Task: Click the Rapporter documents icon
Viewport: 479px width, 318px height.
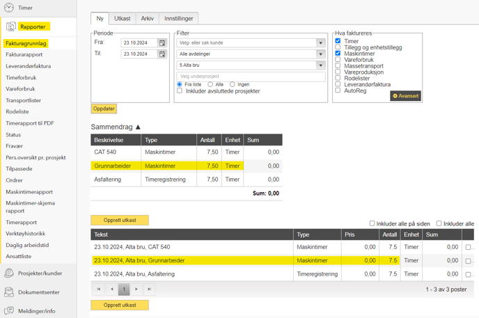Action: [10, 26]
